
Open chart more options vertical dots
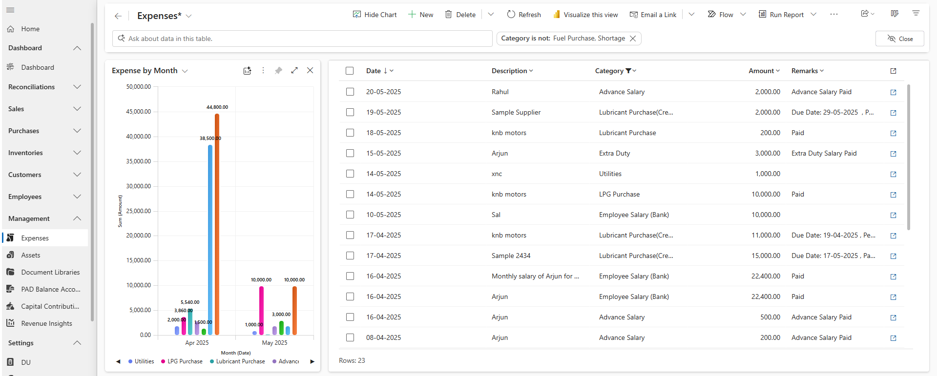(x=263, y=71)
